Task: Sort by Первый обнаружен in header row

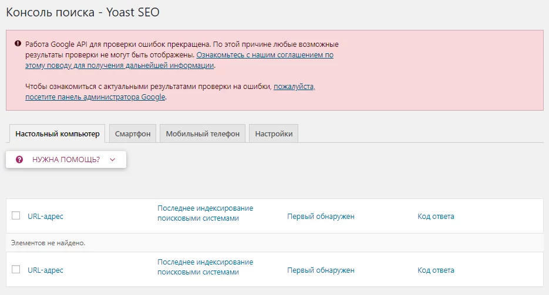Action: [321, 217]
